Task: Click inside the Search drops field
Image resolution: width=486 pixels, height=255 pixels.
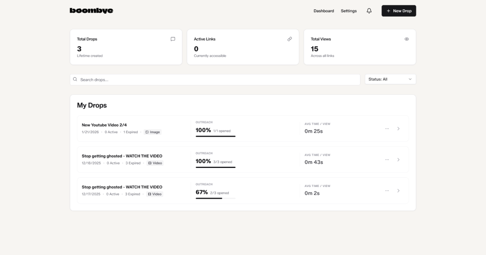Action: click(x=162, y=79)
